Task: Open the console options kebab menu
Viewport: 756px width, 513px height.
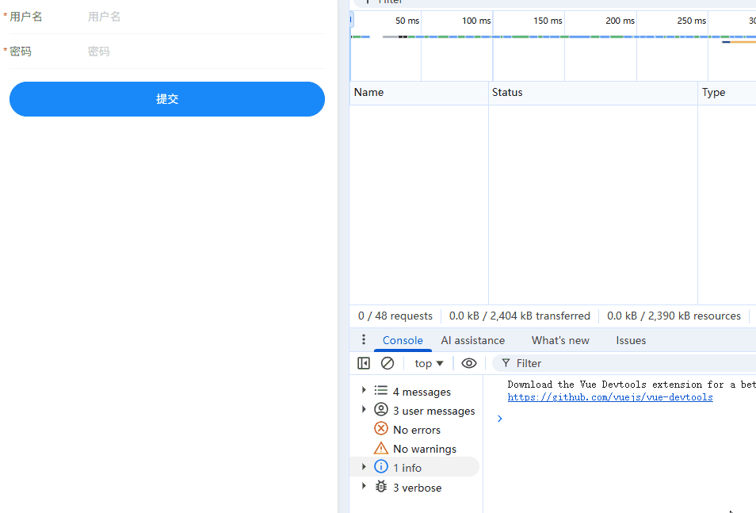Action: tap(363, 339)
